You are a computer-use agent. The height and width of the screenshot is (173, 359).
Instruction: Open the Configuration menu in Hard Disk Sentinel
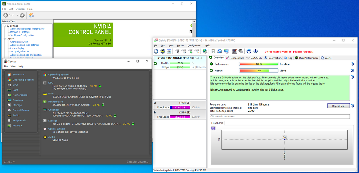click(194, 45)
